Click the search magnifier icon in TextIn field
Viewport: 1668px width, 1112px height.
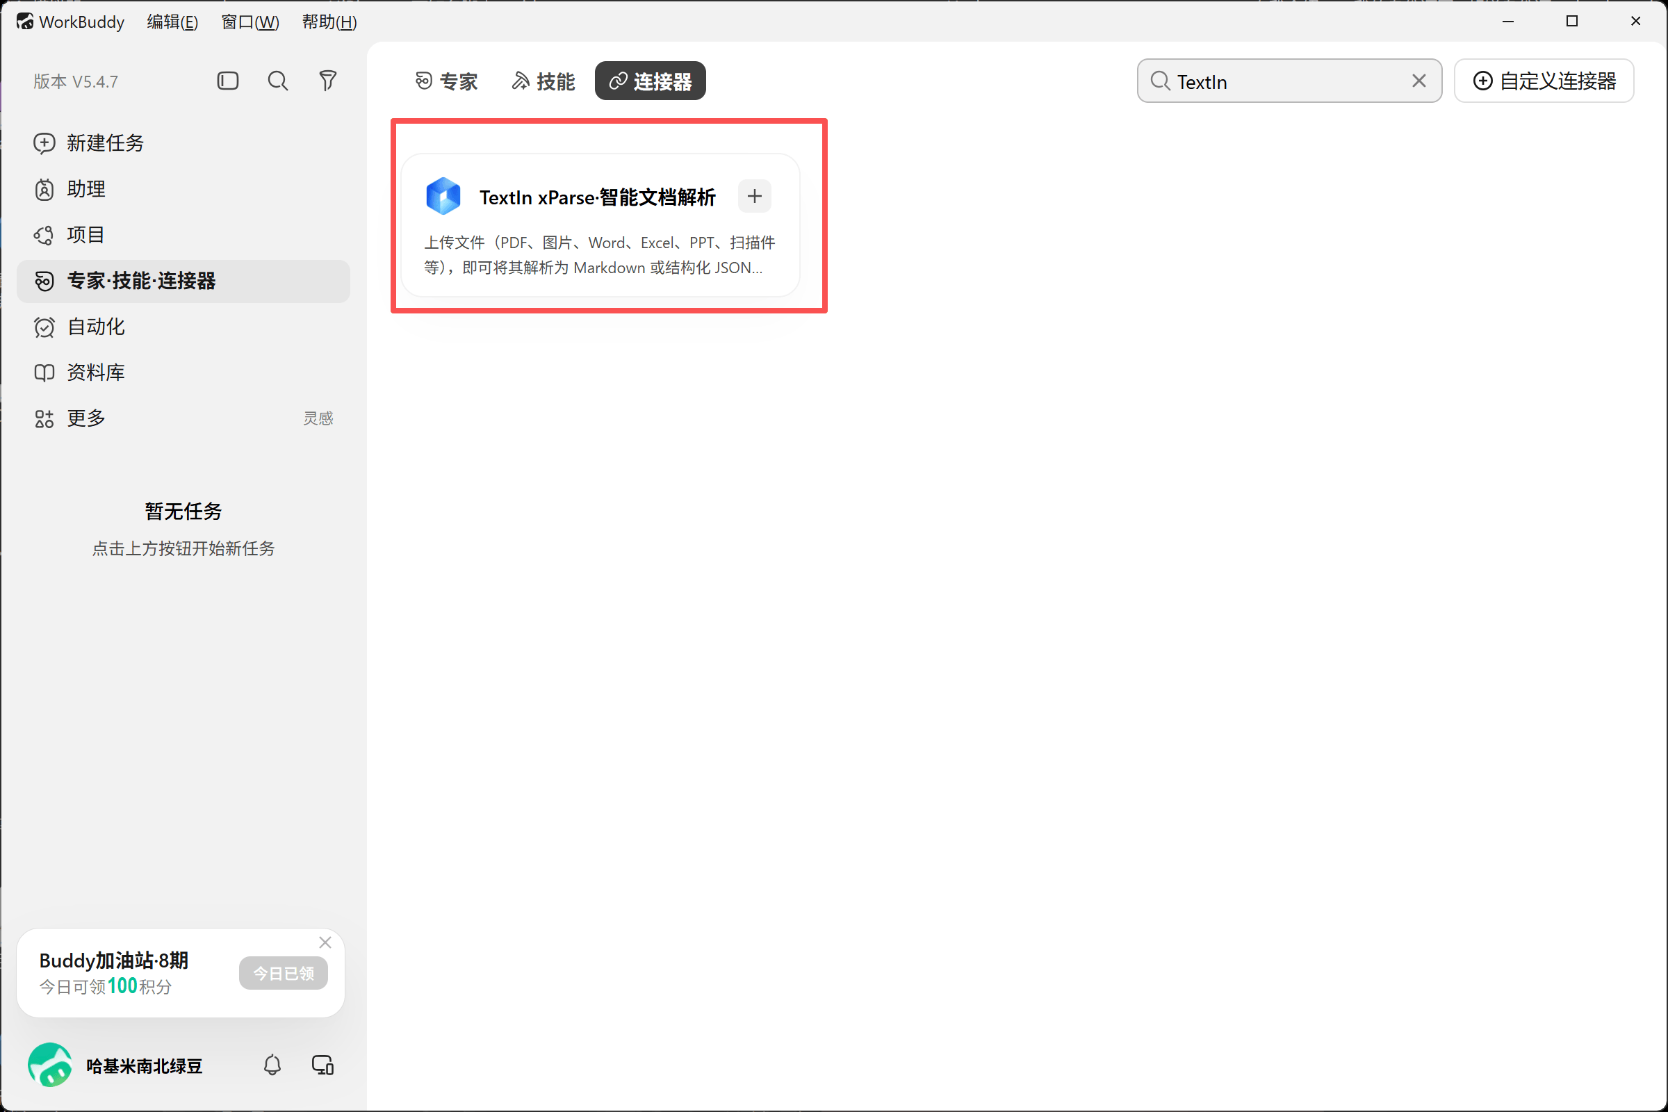1160,81
